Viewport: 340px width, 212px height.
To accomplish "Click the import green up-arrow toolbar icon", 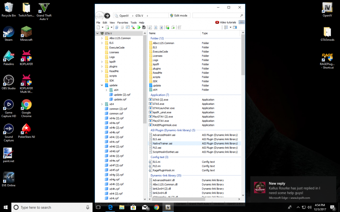I will [x=167, y=27].
